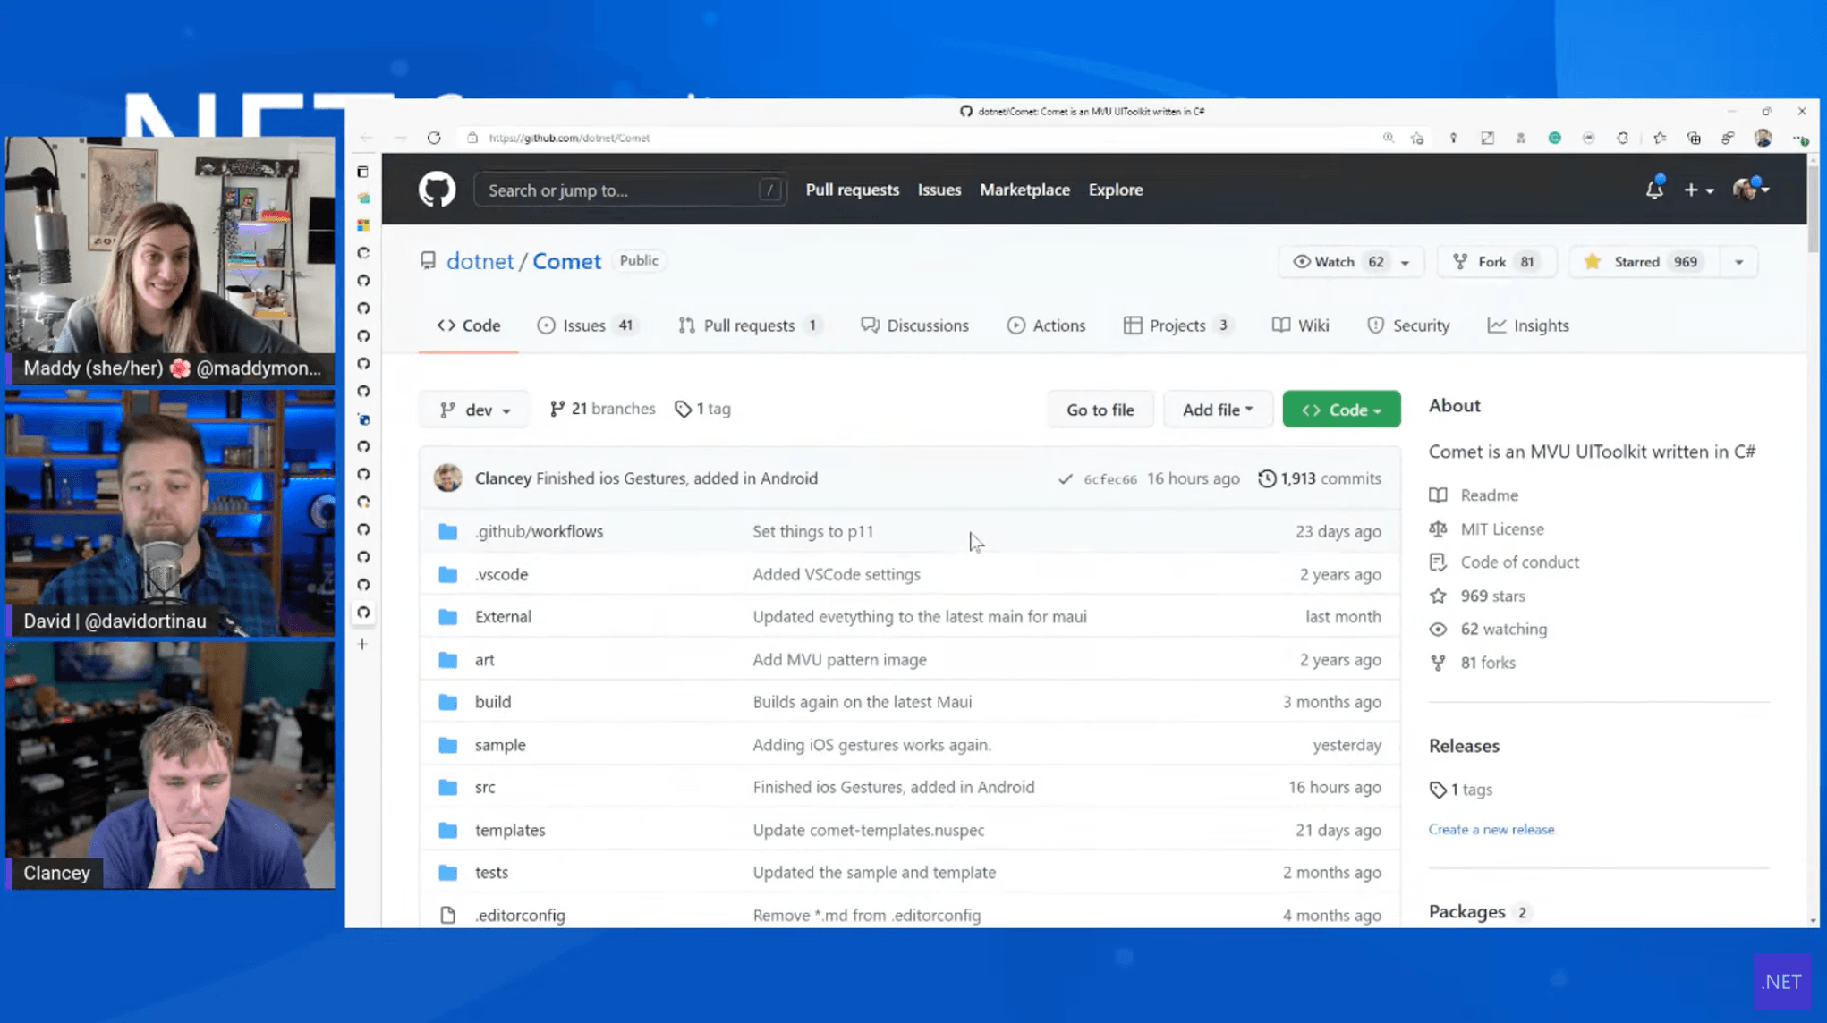Click the Go to file button

click(x=1100, y=410)
